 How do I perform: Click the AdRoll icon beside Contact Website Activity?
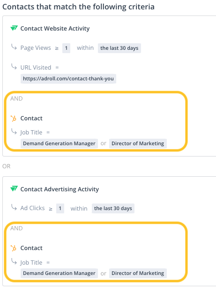[14, 28]
